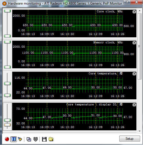143x145 pixels.
Task: Open a log with the folder icon
Action: tap(51, 139)
